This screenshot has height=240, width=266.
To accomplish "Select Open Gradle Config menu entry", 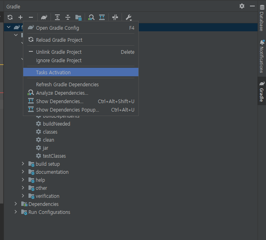I will (x=81, y=28).
